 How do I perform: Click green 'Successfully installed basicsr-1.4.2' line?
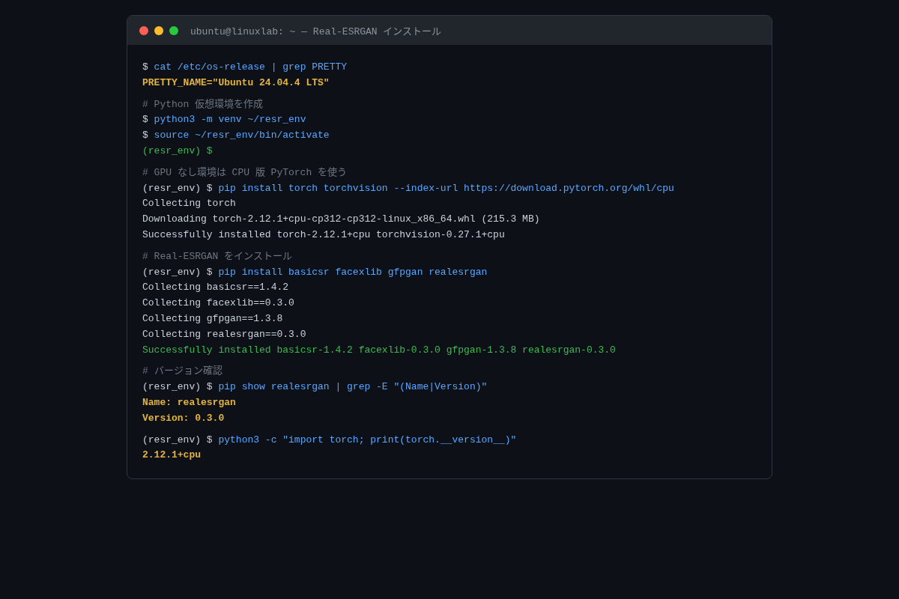pyautogui.click(x=379, y=350)
